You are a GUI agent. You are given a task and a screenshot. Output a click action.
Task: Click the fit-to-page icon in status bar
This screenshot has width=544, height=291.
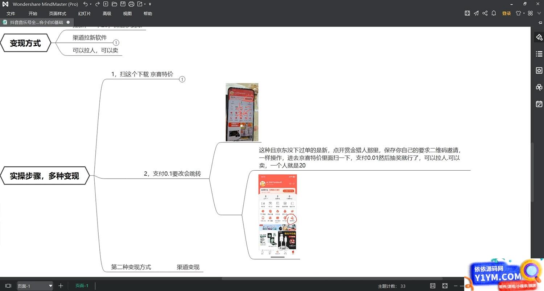pyautogui.click(x=433, y=286)
